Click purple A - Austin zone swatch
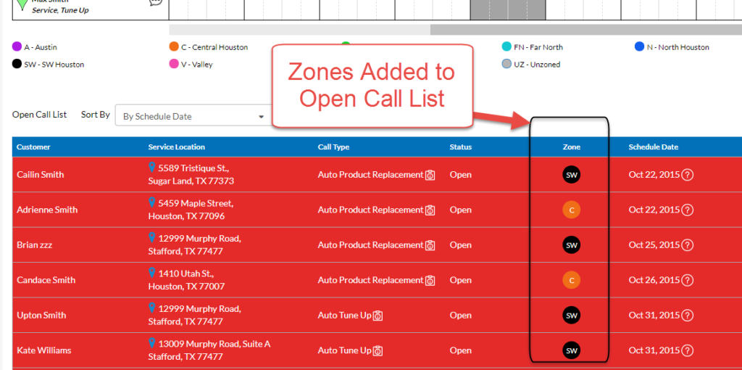 pyautogui.click(x=17, y=47)
